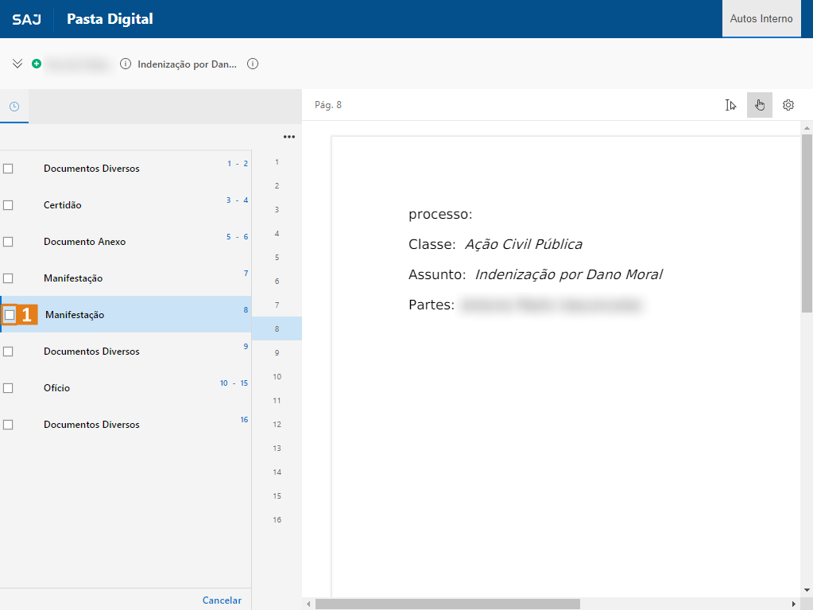Open the viewer settings gear
Viewport: 813px width, 610px height.
pyautogui.click(x=788, y=105)
